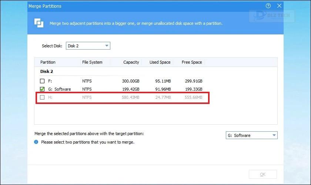This screenshot has height=185, width=311.
Task: Click the File System column header
Action: (92, 62)
